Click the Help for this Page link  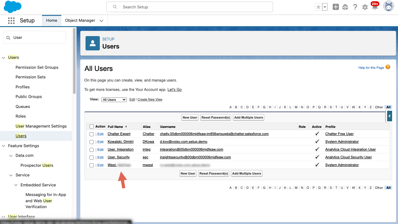pos(371,68)
